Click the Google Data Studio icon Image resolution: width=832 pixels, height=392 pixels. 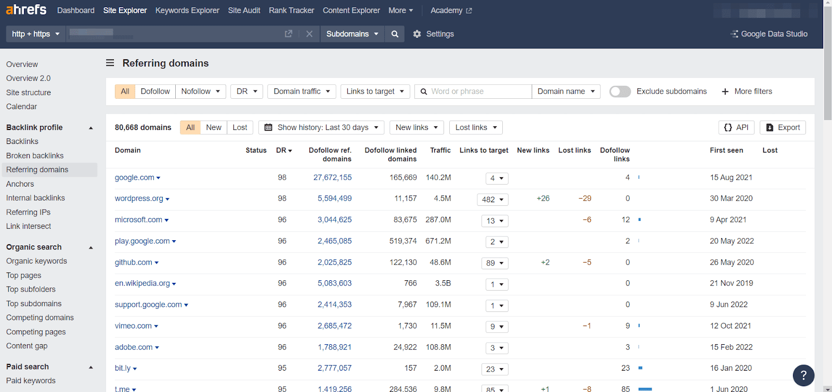click(734, 34)
